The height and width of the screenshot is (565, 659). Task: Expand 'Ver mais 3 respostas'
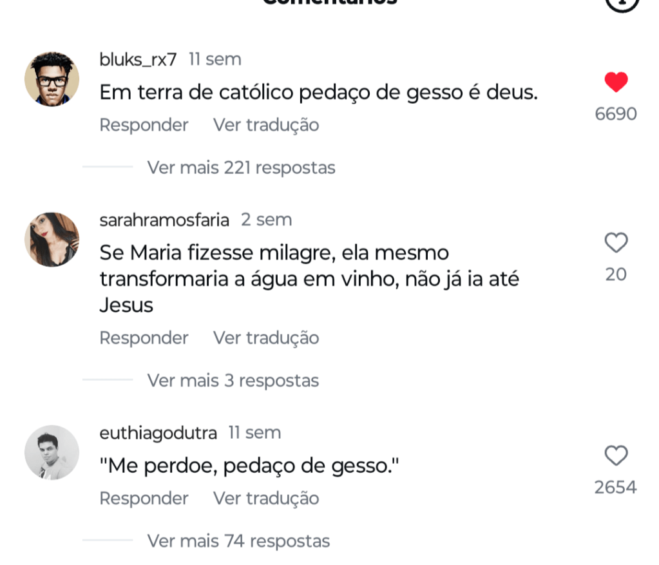(233, 381)
